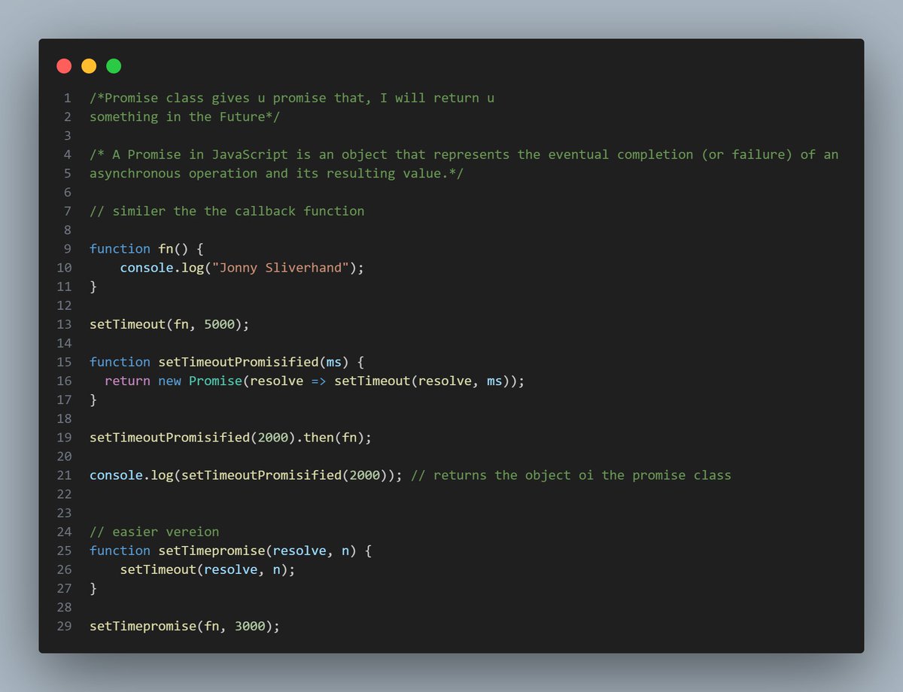Click the red close dot
The width and height of the screenshot is (903, 692).
tap(65, 66)
